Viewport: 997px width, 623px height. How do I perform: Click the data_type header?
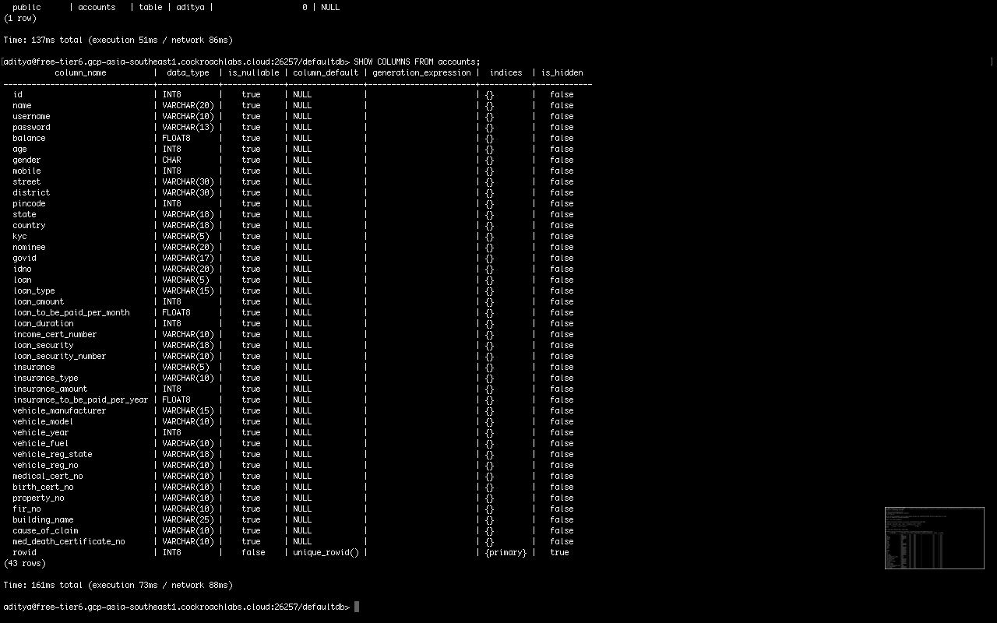click(x=188, y=72)
